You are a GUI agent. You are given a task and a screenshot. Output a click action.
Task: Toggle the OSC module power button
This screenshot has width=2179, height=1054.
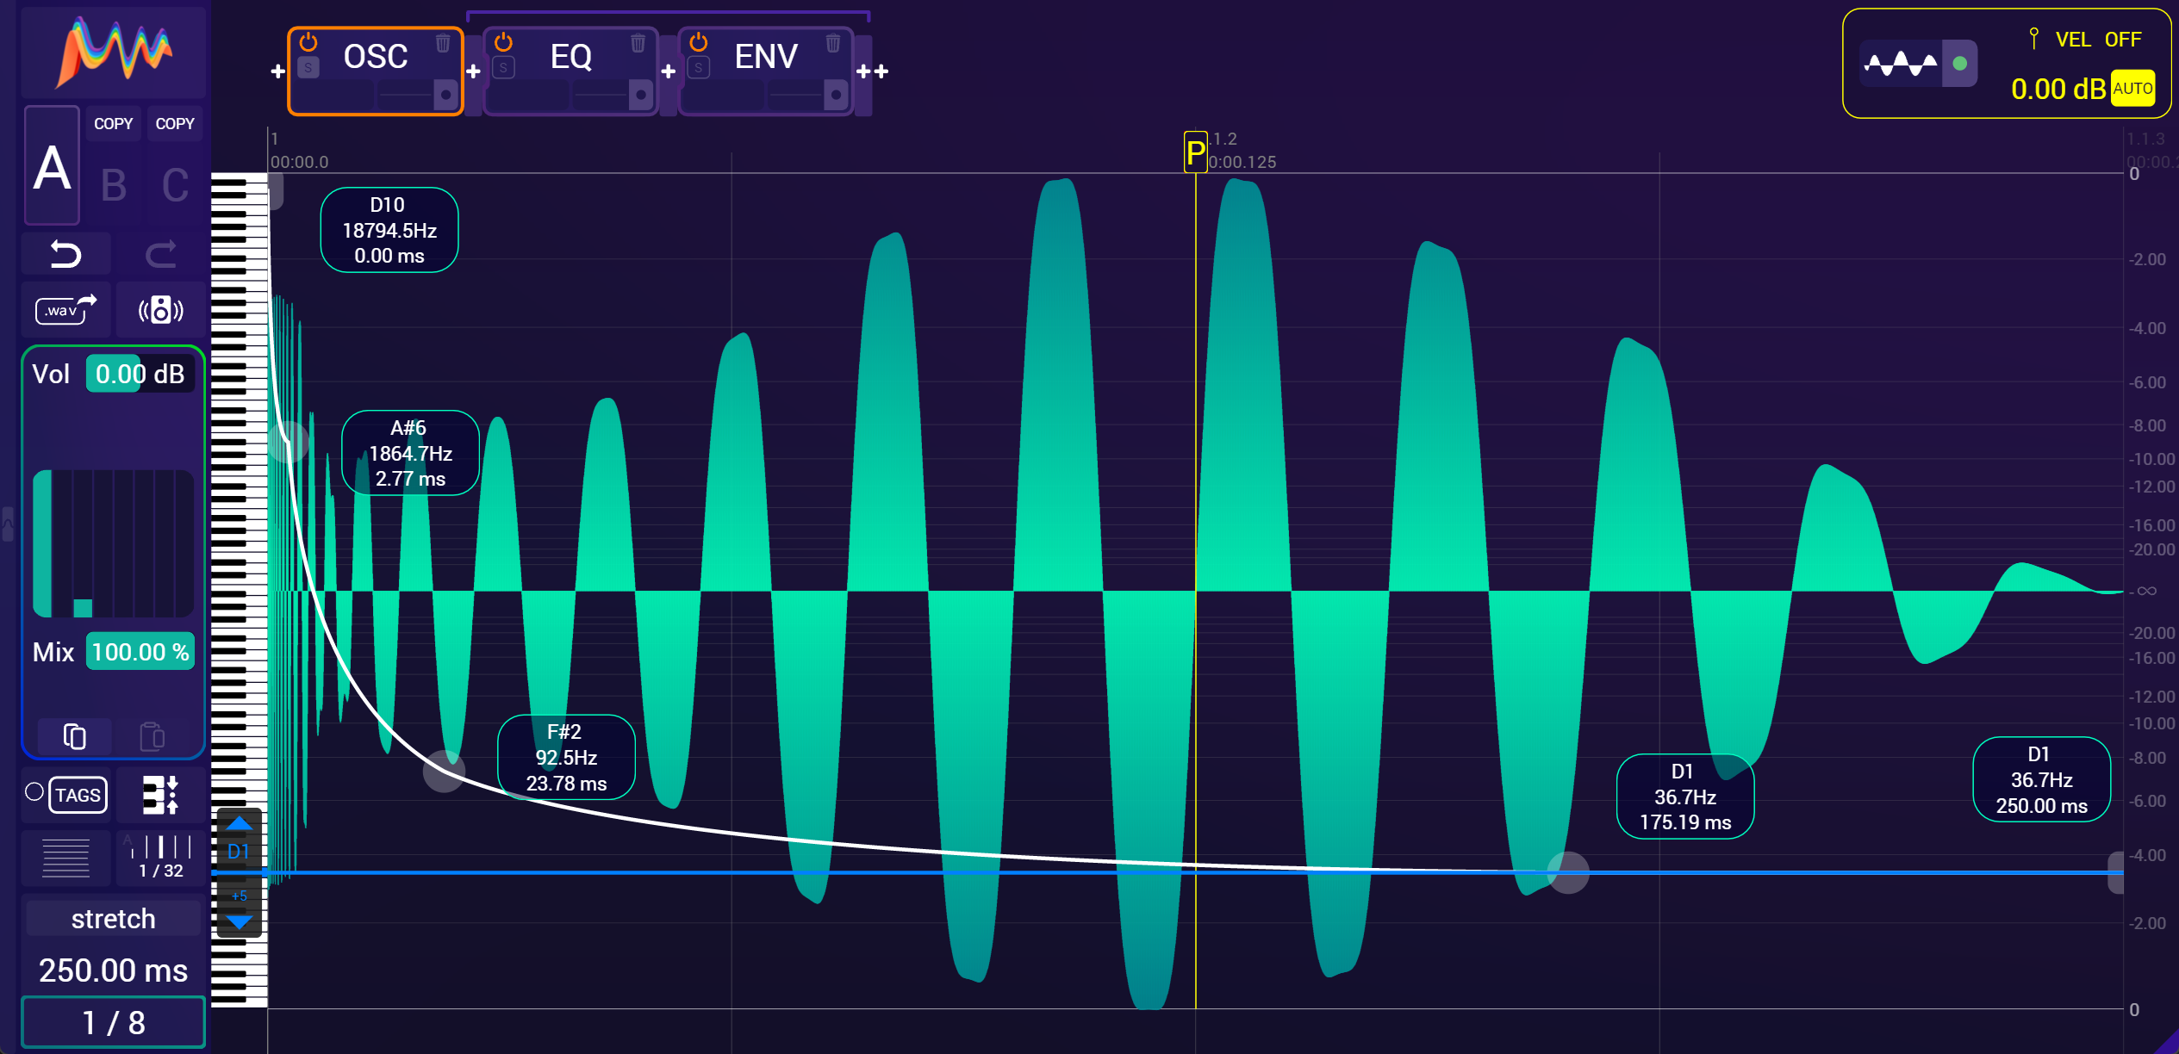click(308, 42)
